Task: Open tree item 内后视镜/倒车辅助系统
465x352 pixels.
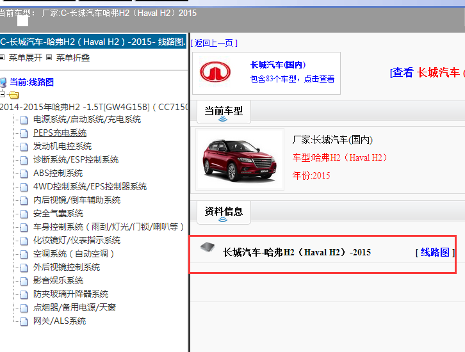Action: (x=77, y=200)
